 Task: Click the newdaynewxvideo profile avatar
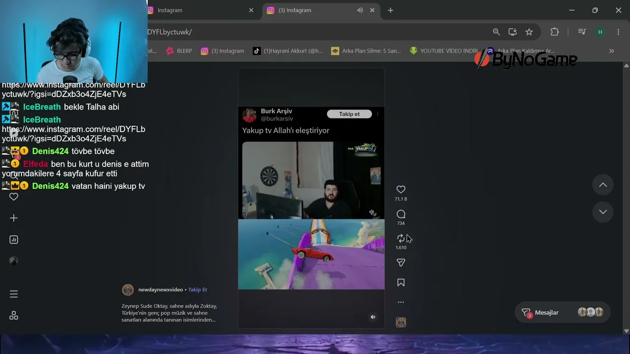pos(128,290)
